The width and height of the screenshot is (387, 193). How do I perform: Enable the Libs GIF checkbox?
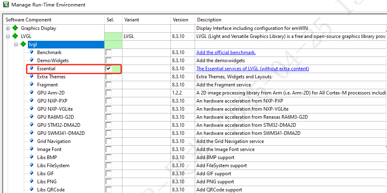pos(108,174)
